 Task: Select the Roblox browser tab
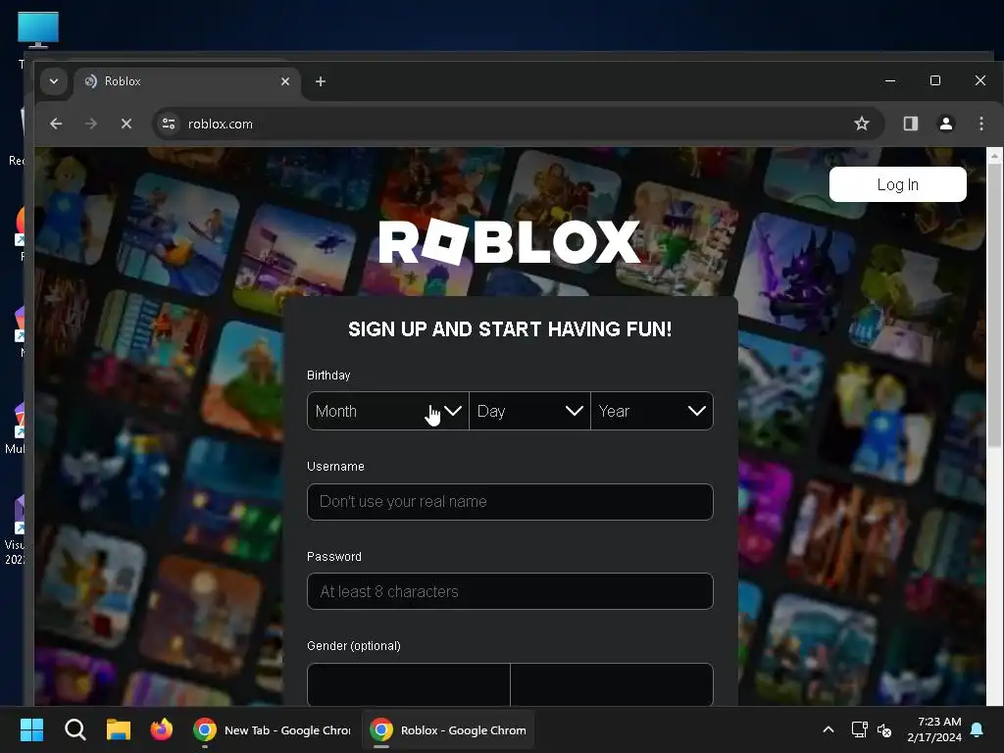coord(187,81)
